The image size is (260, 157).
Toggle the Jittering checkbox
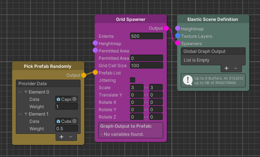[x=133, y=80]
